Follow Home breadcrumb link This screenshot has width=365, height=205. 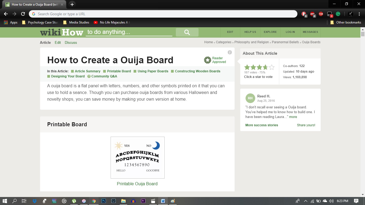[x=208, y=42]
